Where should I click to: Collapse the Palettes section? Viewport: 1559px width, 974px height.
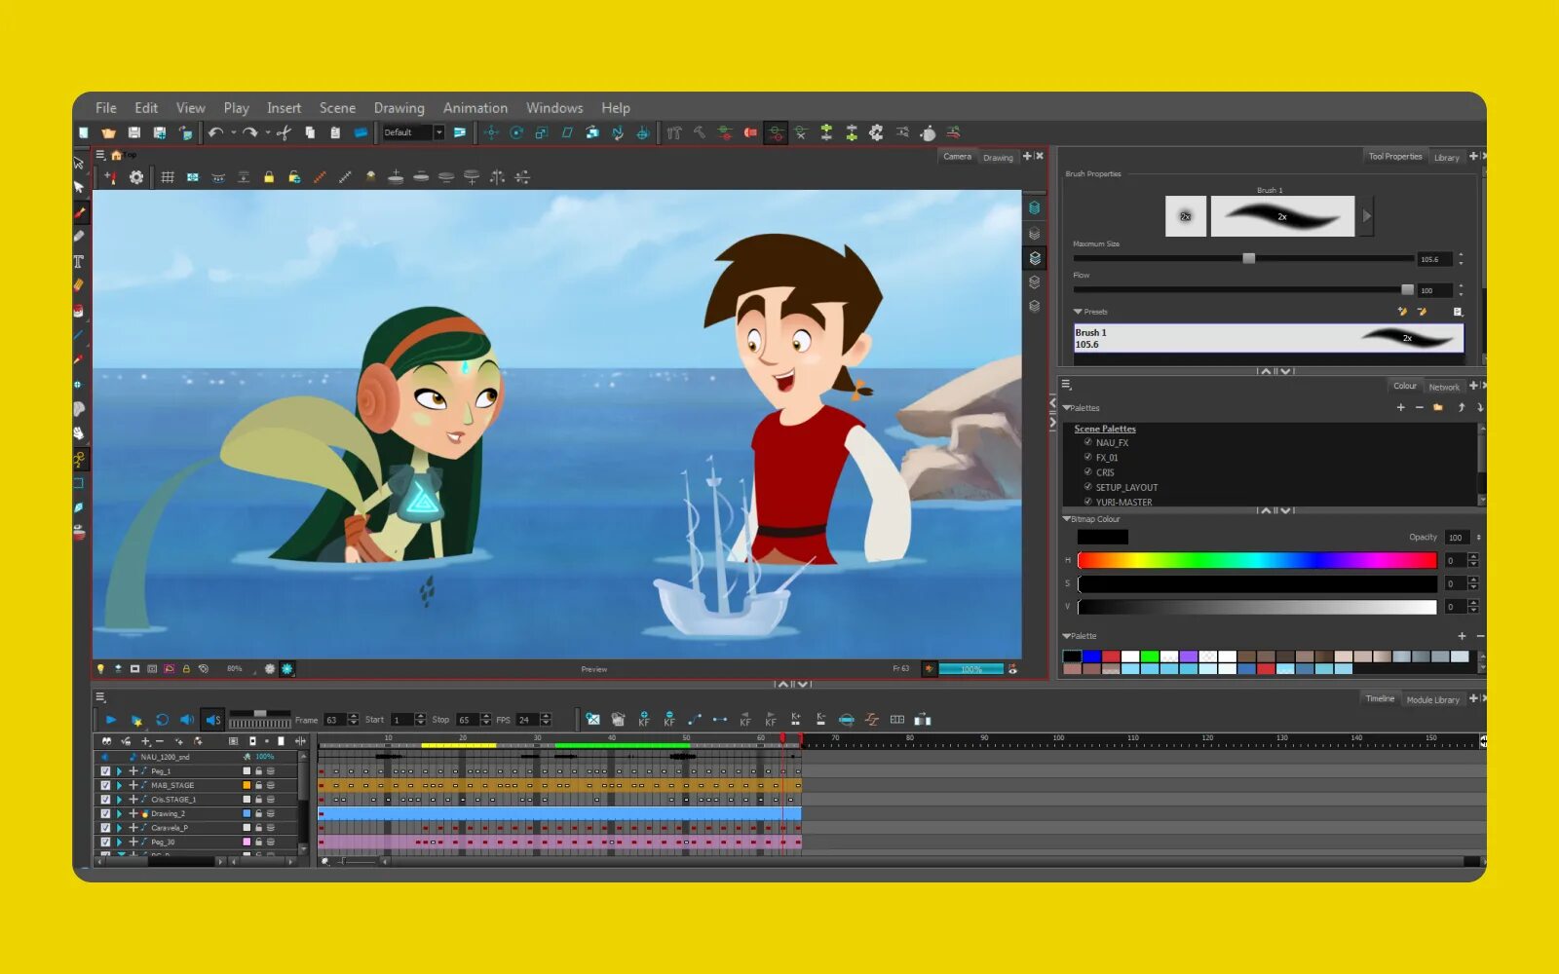point(1066,408)
